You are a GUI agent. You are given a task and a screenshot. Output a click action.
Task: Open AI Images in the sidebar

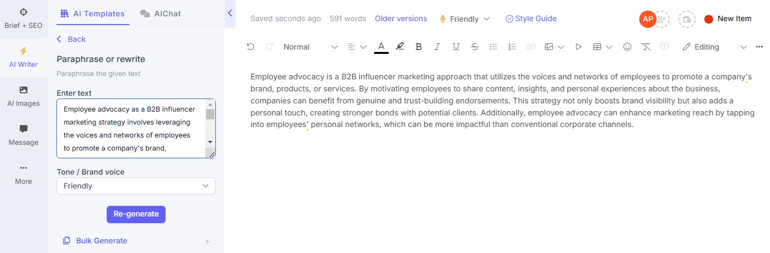tap(23, 97)
